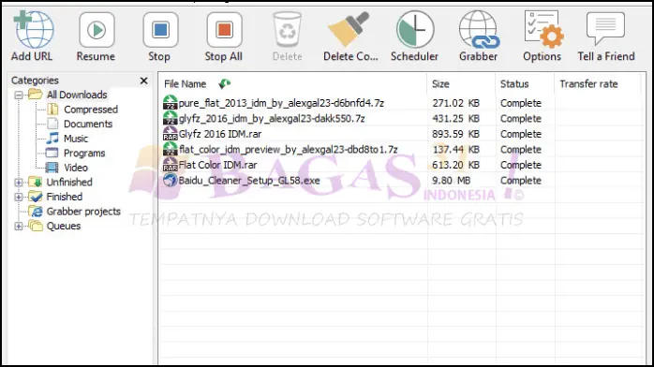Open Grabber projects in the tree
The height and width of the screenshot is (367, 654).
[83, 212]
